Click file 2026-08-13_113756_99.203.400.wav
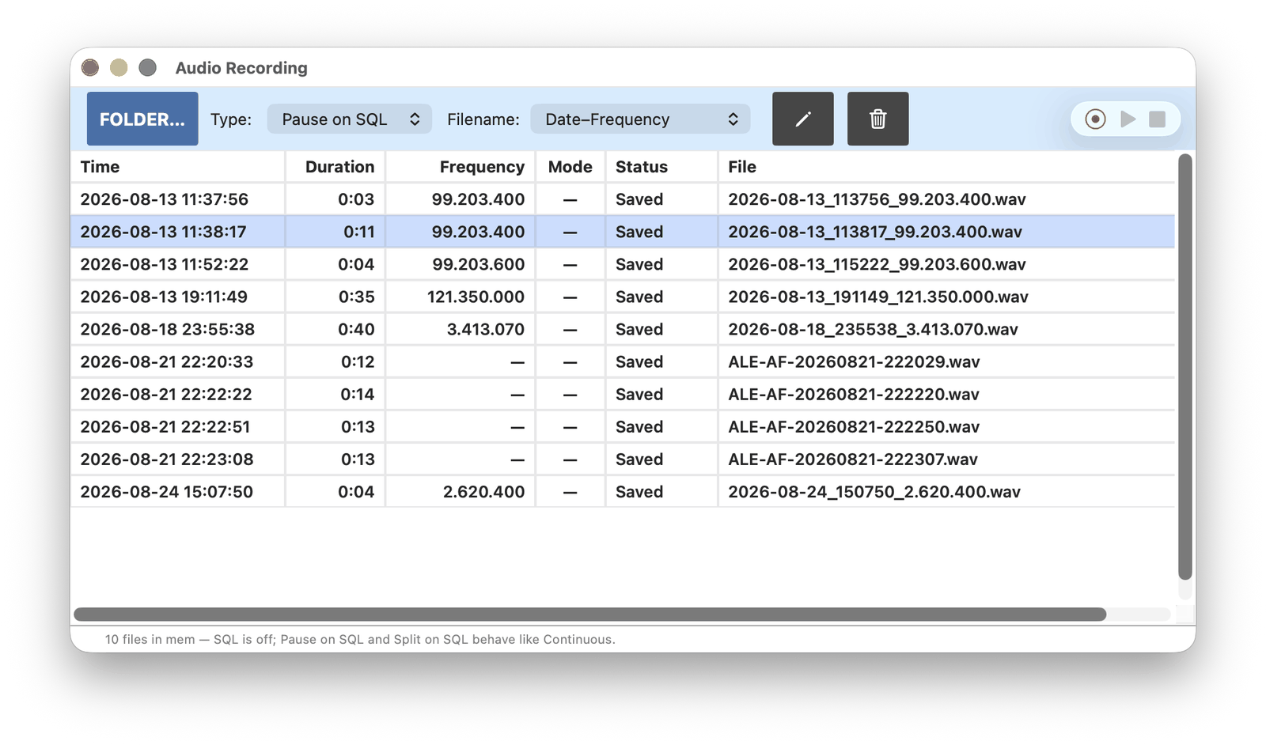 [x=877, y=199]
